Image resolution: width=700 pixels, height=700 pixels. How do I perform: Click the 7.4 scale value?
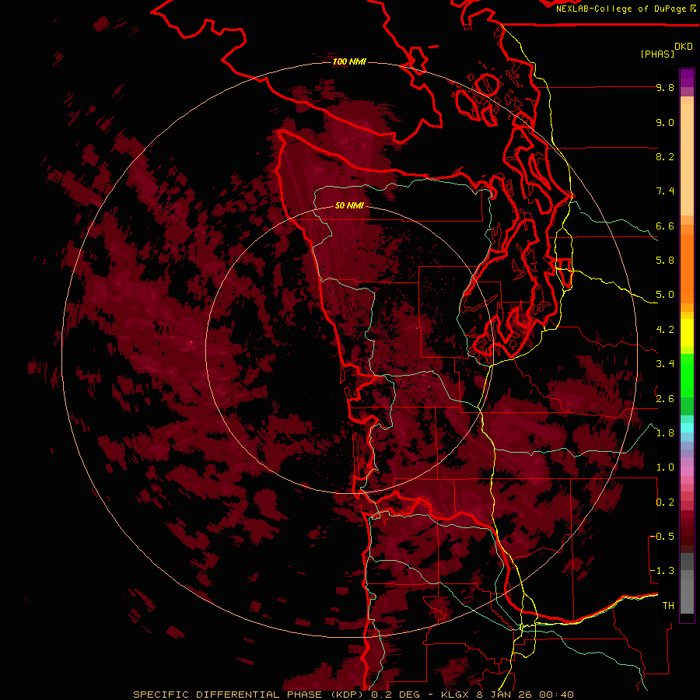pyautogui.click(x=665, y=191)
